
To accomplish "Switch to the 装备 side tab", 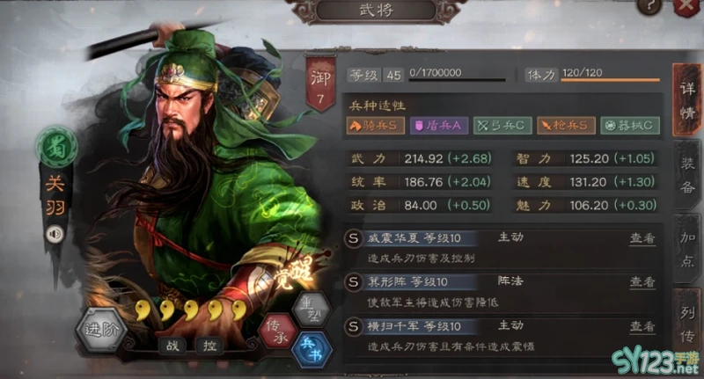I will [687, 175].
